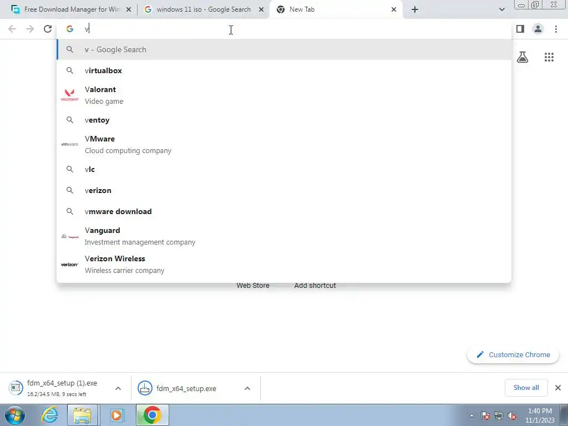Close the New Tab tab
Screen dimensions: 568x426
point(394,9)
